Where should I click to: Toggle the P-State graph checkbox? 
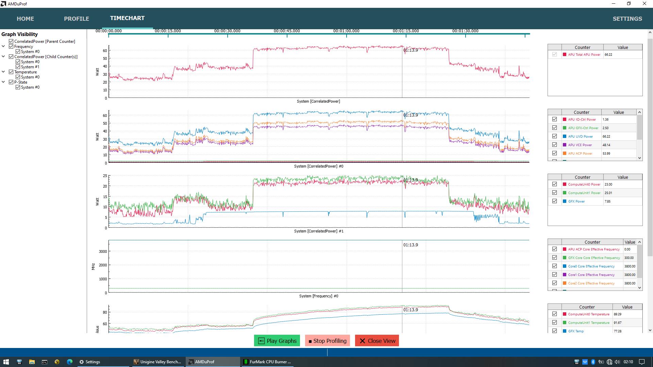point(11,82)
